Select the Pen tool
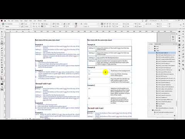185x139 pixels. point(2,48)
